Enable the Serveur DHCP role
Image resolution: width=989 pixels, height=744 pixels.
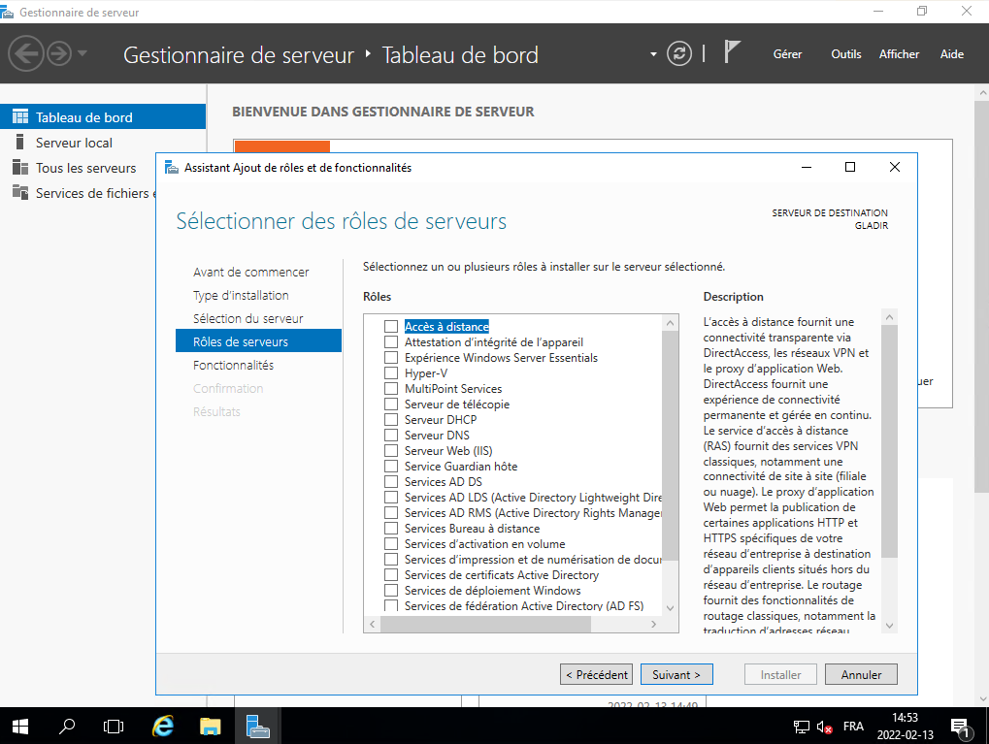tap(391, 419)
